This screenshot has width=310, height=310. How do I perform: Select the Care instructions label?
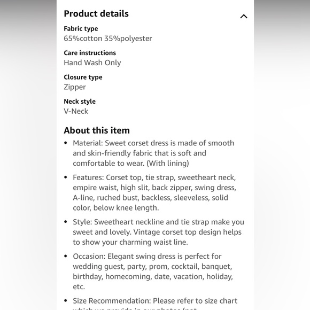(90, 53)
